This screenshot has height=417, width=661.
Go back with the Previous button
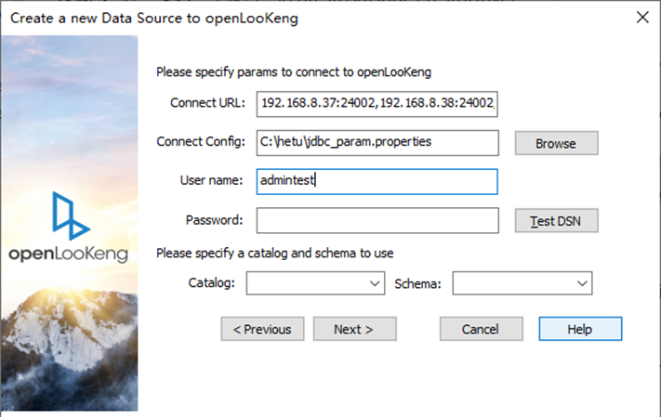click(262, 329)
